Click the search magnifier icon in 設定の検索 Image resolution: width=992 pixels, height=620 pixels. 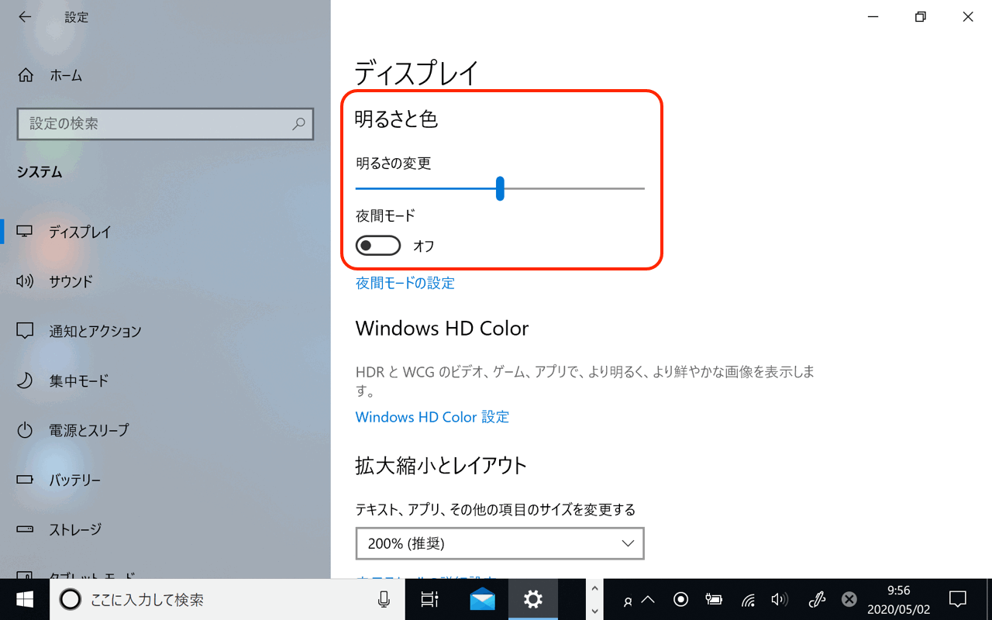click(x=298, y=124)
